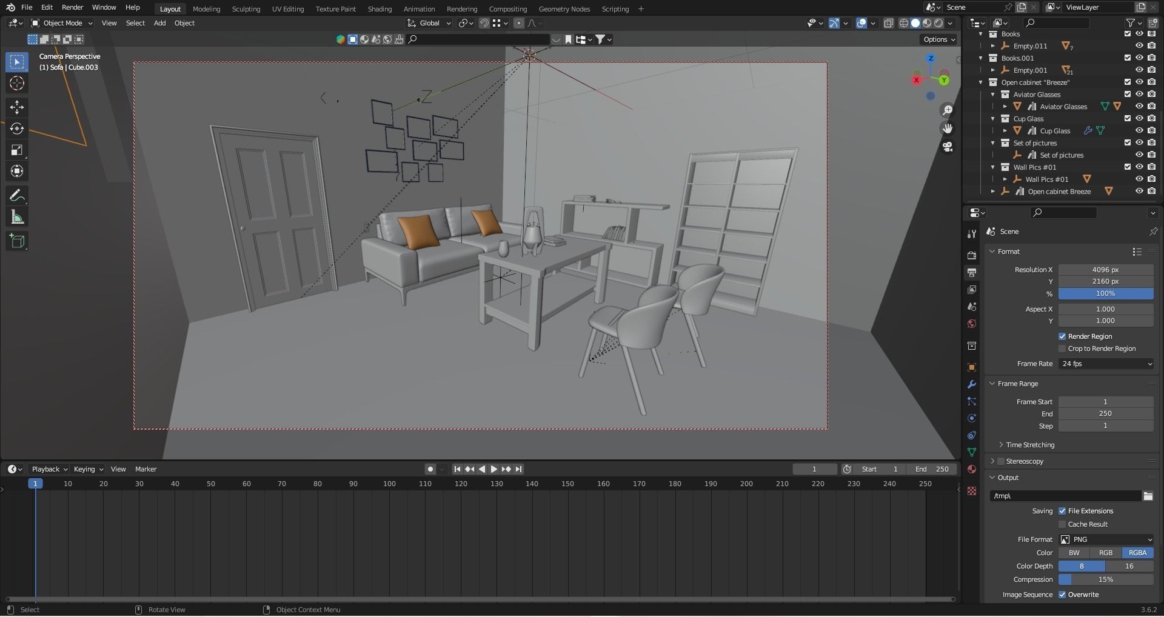
Task: Switch to the Modeling workspace tab
Action: click(206, 9)
